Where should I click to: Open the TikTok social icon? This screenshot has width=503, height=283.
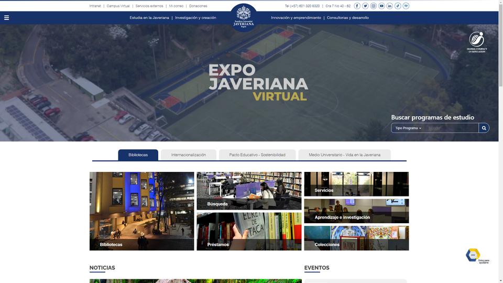click(398, 6)
